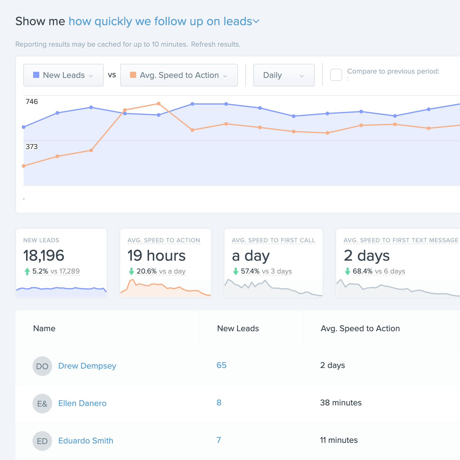The height and width of the screenshot is (460, 460).
Task: Click the E& avatar for Ellen Danero
Action: 42,404
